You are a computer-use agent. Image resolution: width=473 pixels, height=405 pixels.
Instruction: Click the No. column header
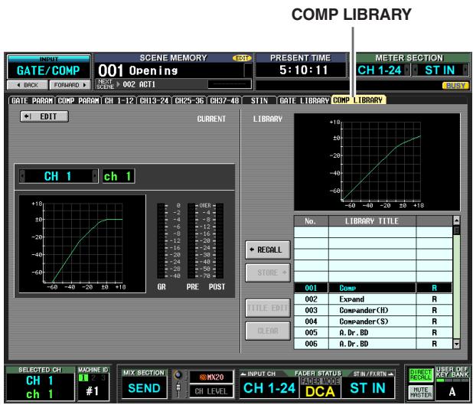tap(311, 221)
